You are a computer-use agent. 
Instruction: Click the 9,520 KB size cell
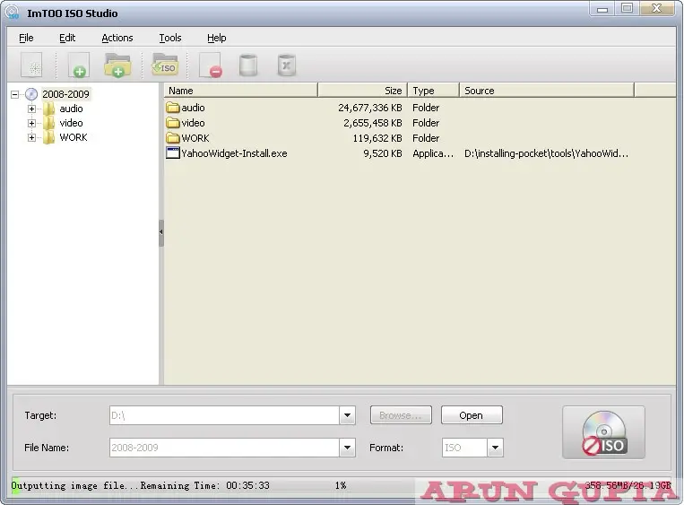(383, 153)
